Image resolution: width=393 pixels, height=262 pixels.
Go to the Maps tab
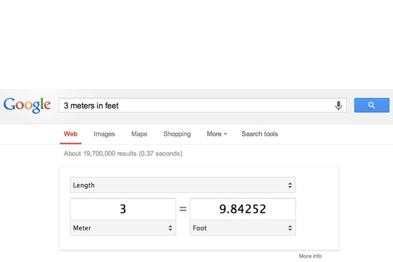[x=139, y=134]
